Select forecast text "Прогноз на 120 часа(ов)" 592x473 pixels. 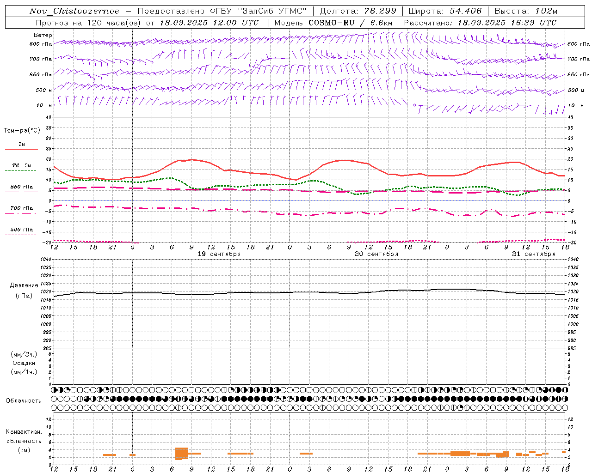pyautogui.click(x=88, y=23)
